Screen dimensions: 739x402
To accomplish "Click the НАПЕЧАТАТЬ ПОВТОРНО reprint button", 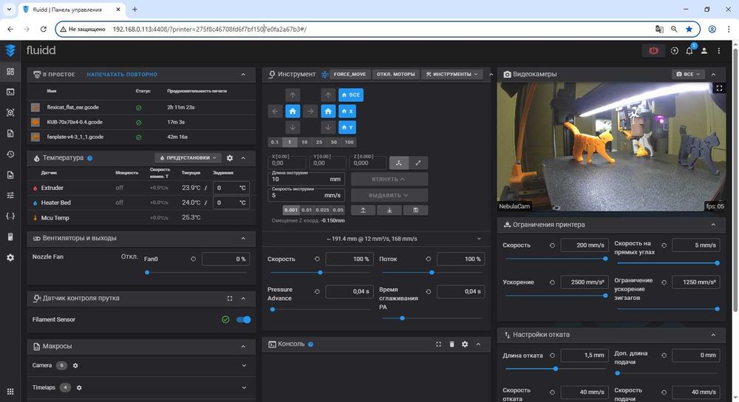I will (x=122, y=75).
